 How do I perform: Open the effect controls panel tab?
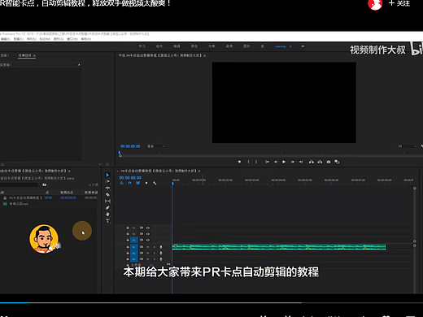pyautogui.click(x=25, y=55)
